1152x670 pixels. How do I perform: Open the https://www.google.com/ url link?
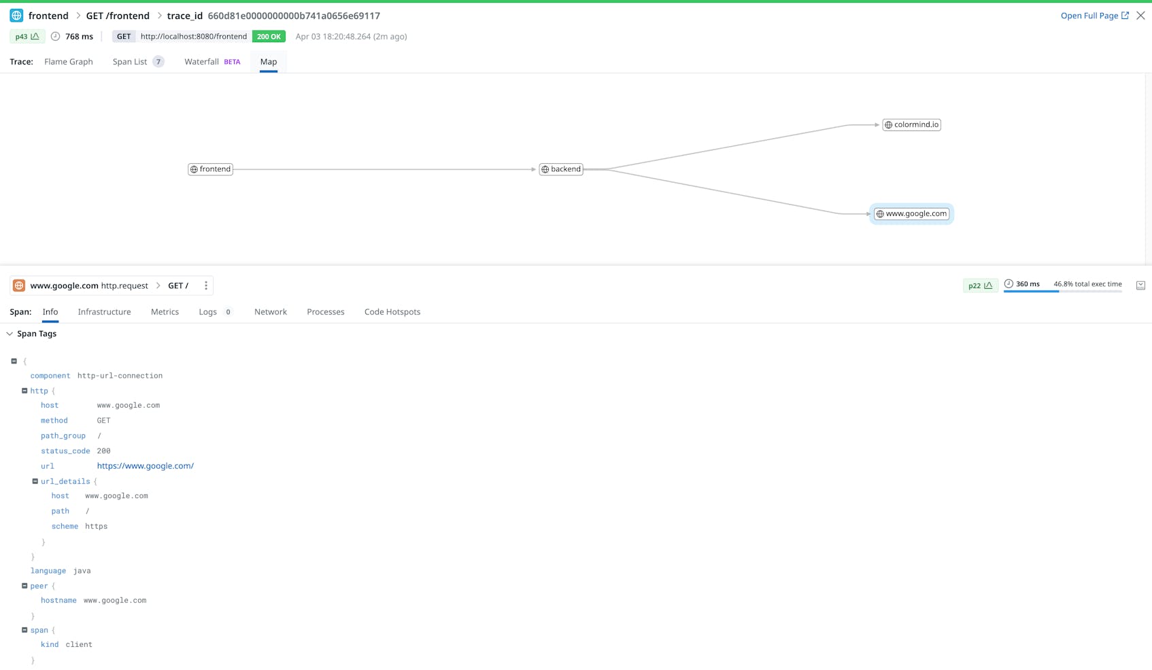click(x=145, y=465)
